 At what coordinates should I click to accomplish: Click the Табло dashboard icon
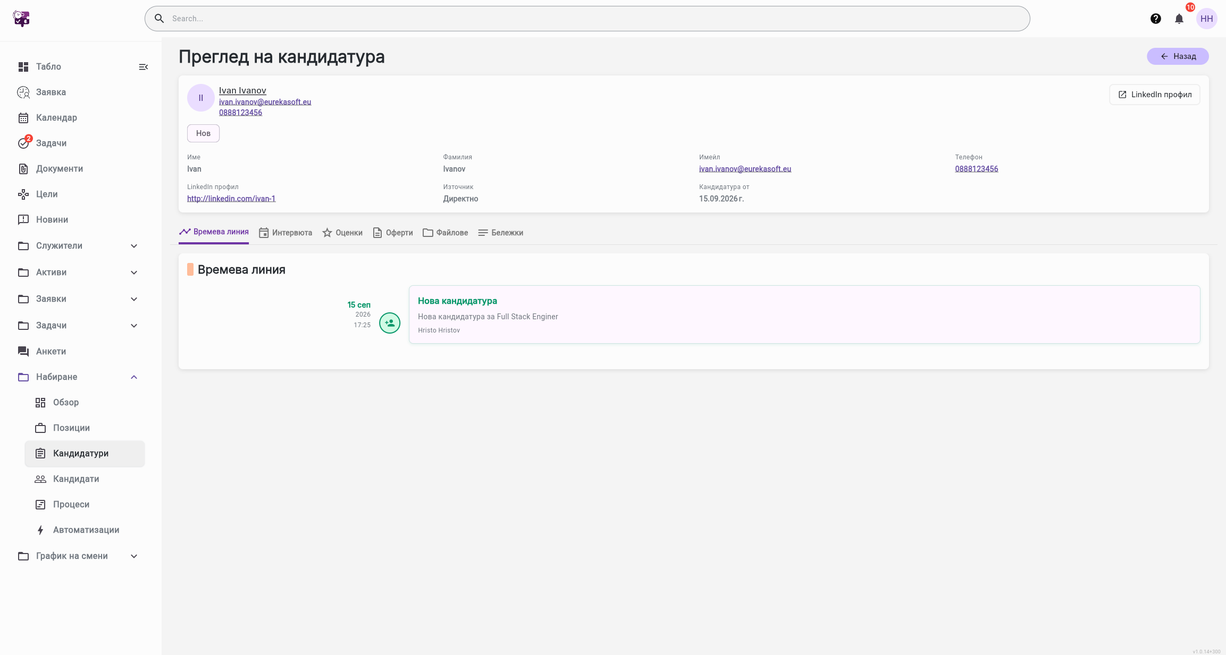[x=23, y=67]
